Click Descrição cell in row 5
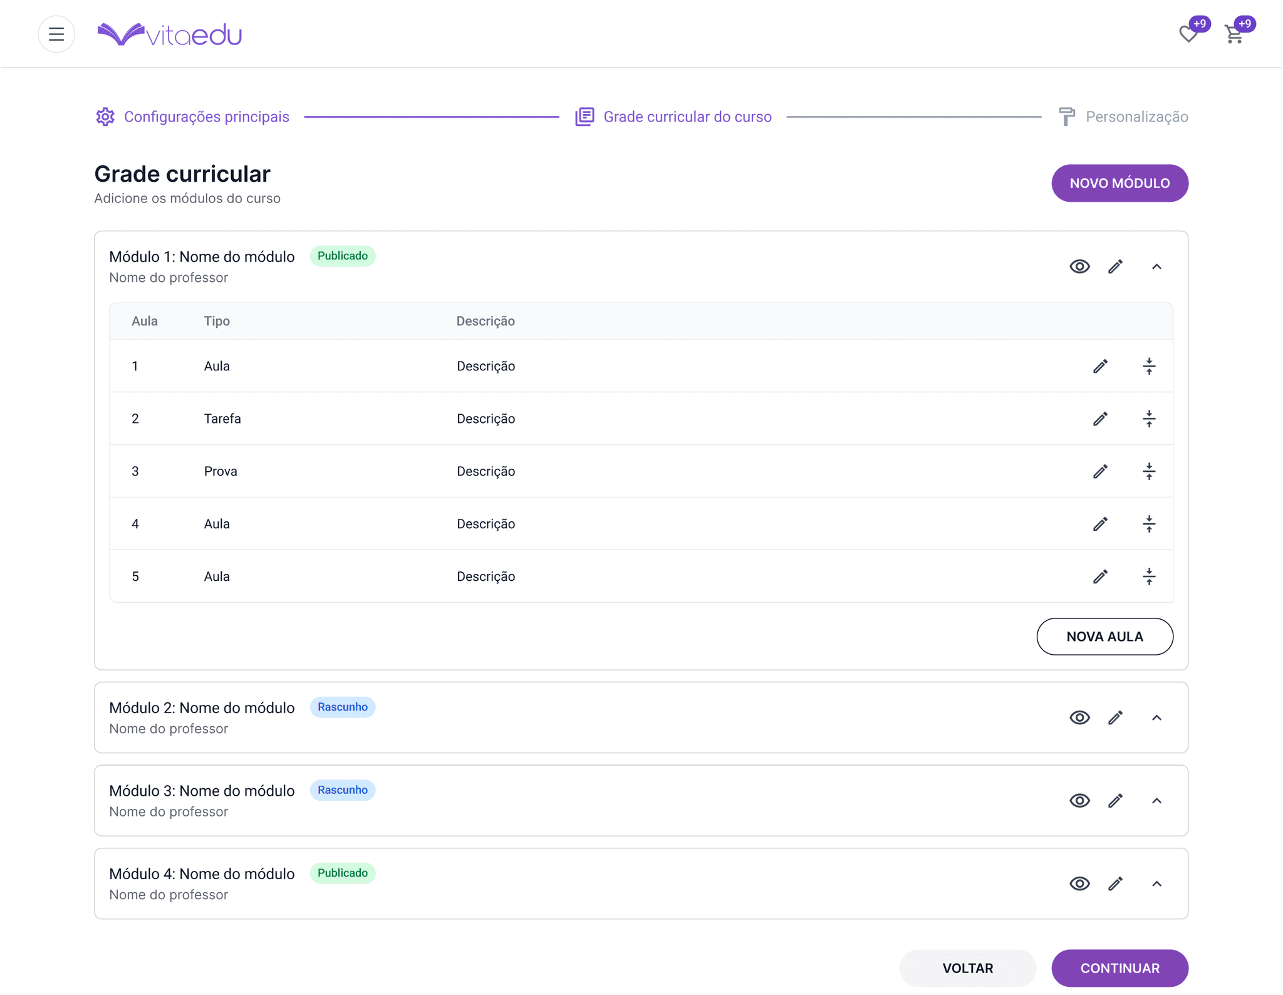The height and width of the screenshot is (995, 1283). point(486,576)
